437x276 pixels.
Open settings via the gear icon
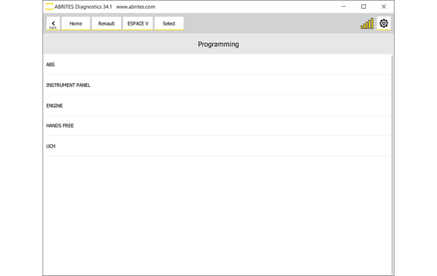(x=384, y=24)
